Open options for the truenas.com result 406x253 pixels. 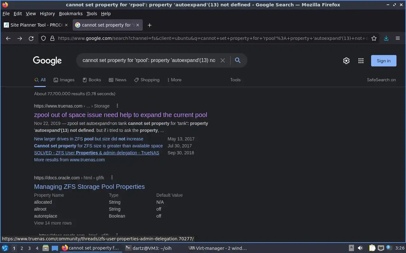click(117, 106)
